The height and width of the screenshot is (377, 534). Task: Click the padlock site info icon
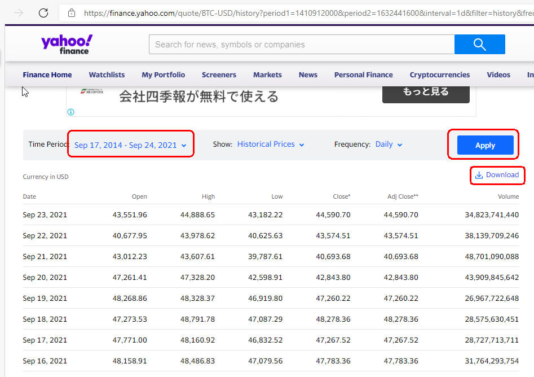(72, 13)
